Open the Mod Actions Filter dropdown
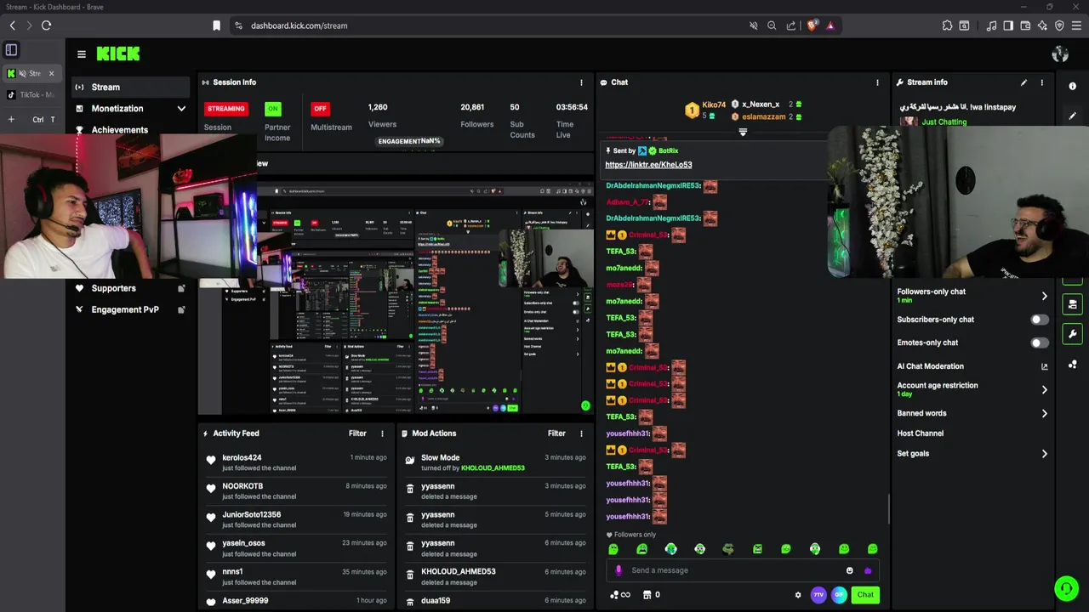 pyautogui.click(x=556, y=433)
